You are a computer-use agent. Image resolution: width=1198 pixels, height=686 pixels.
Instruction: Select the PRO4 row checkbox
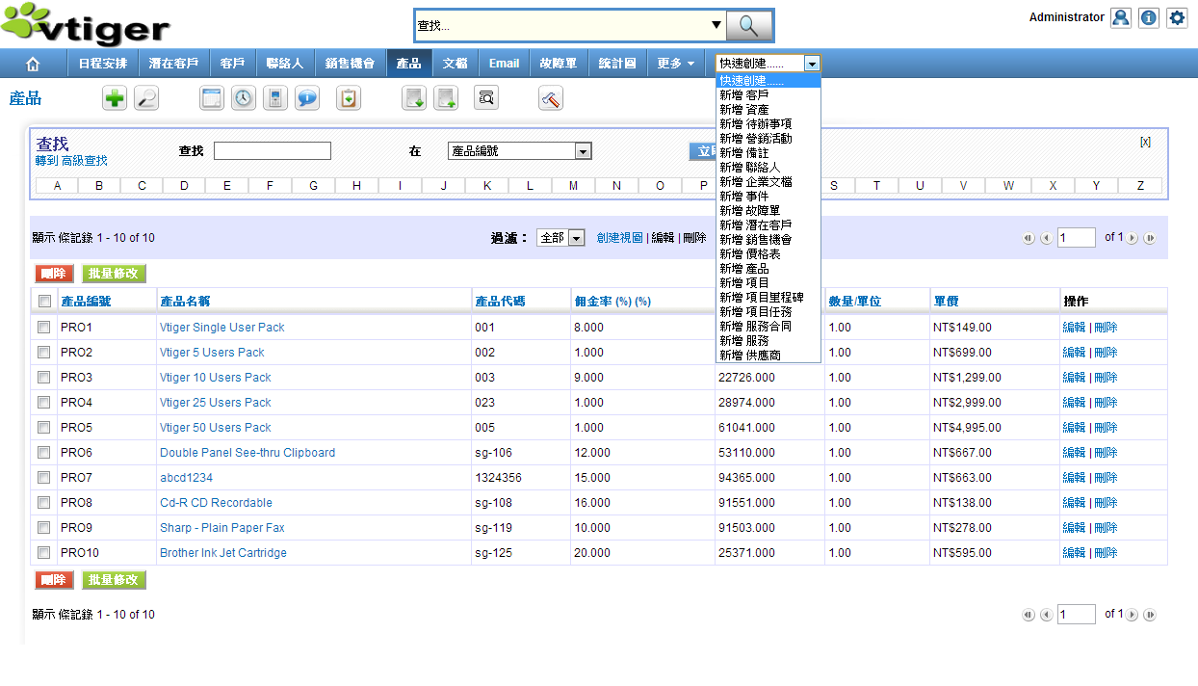(x=44, y=403)
